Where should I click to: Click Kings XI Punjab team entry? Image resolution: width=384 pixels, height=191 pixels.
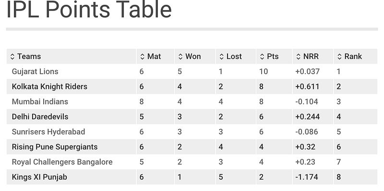pos(39,177)
